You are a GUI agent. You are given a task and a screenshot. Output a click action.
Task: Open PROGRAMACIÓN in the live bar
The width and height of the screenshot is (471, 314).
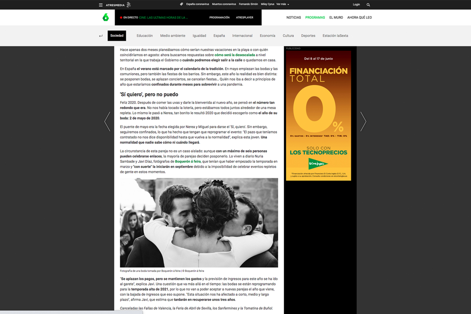coord(219,18)
